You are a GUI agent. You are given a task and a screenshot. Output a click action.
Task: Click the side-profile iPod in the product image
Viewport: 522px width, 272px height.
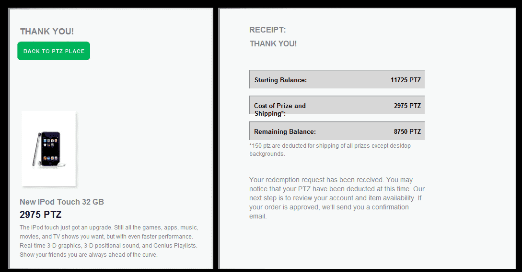tap(35, 150)
